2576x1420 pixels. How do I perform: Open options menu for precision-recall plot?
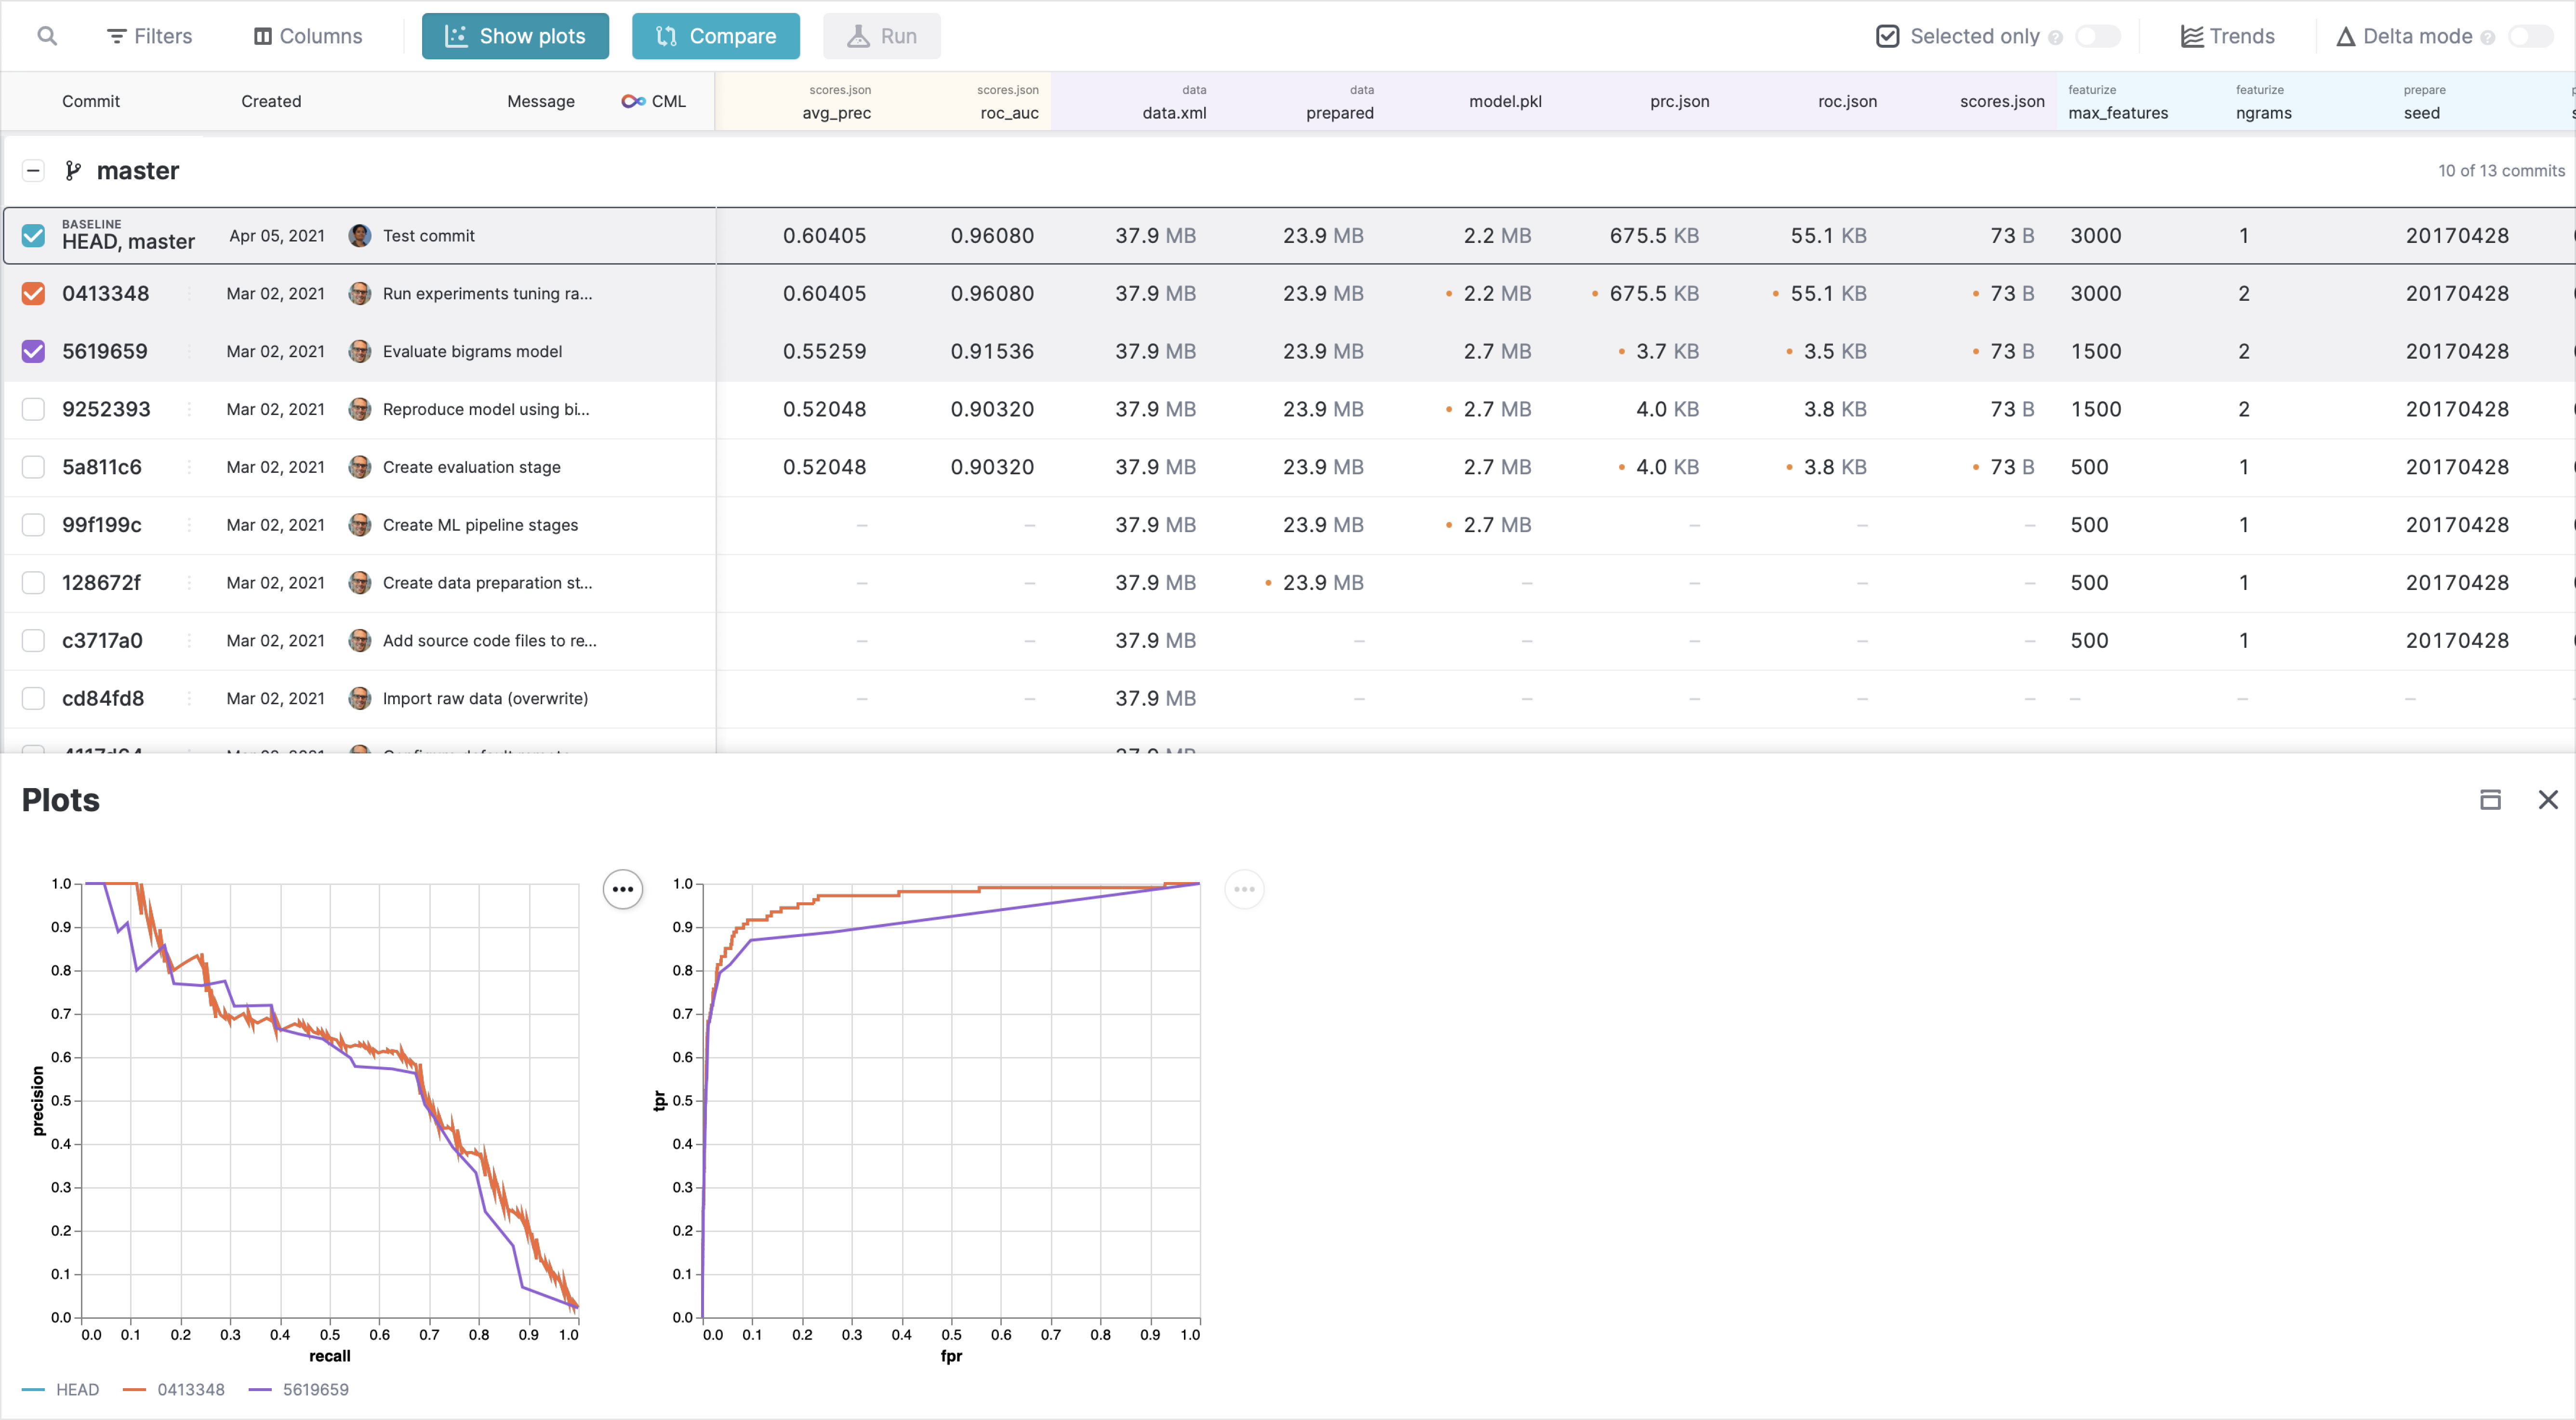pos(623,889)
